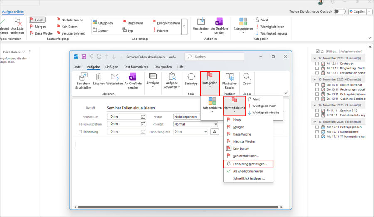Check off Seminar 9-12 task
The image size is (374, 217).
(x=317, y=111)
